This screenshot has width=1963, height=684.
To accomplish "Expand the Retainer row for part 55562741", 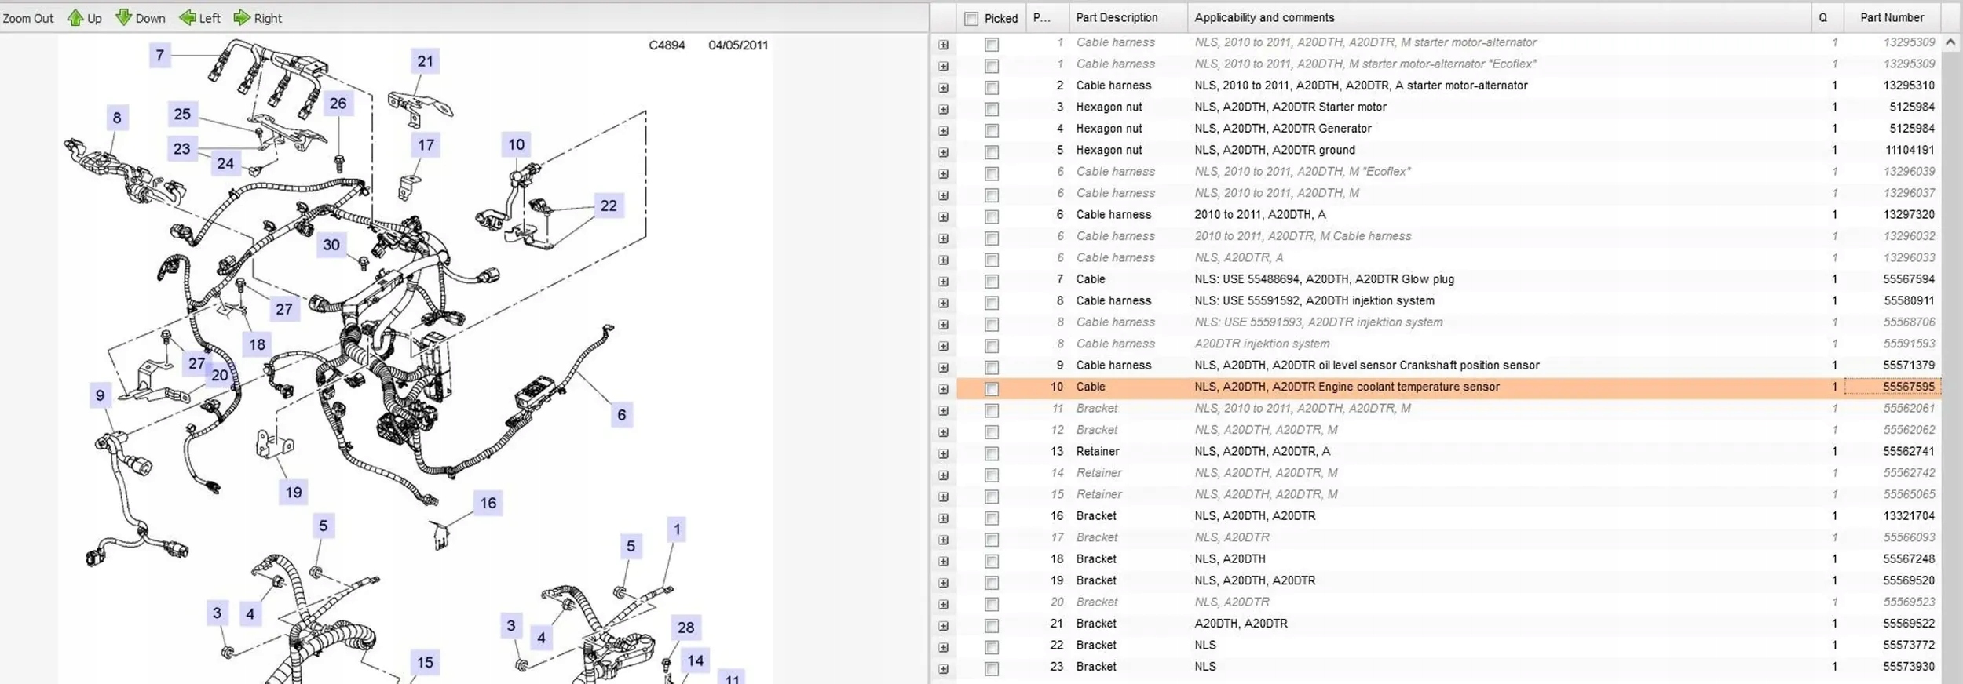I will (x=943, y=454).
